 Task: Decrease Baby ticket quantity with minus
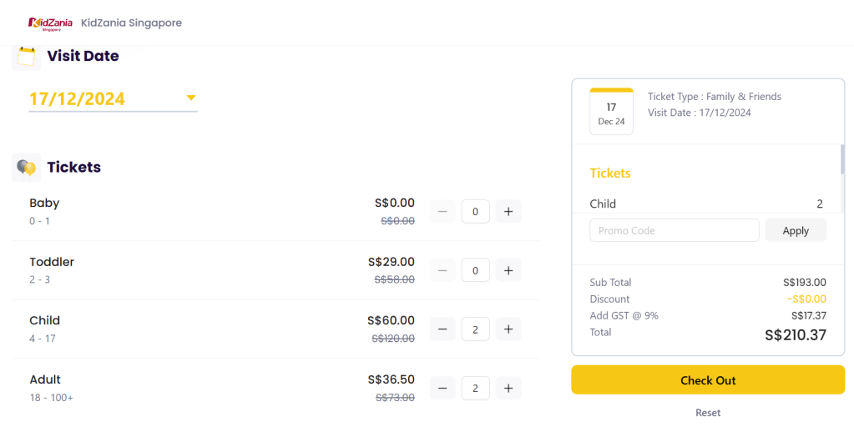click(442, 212)
